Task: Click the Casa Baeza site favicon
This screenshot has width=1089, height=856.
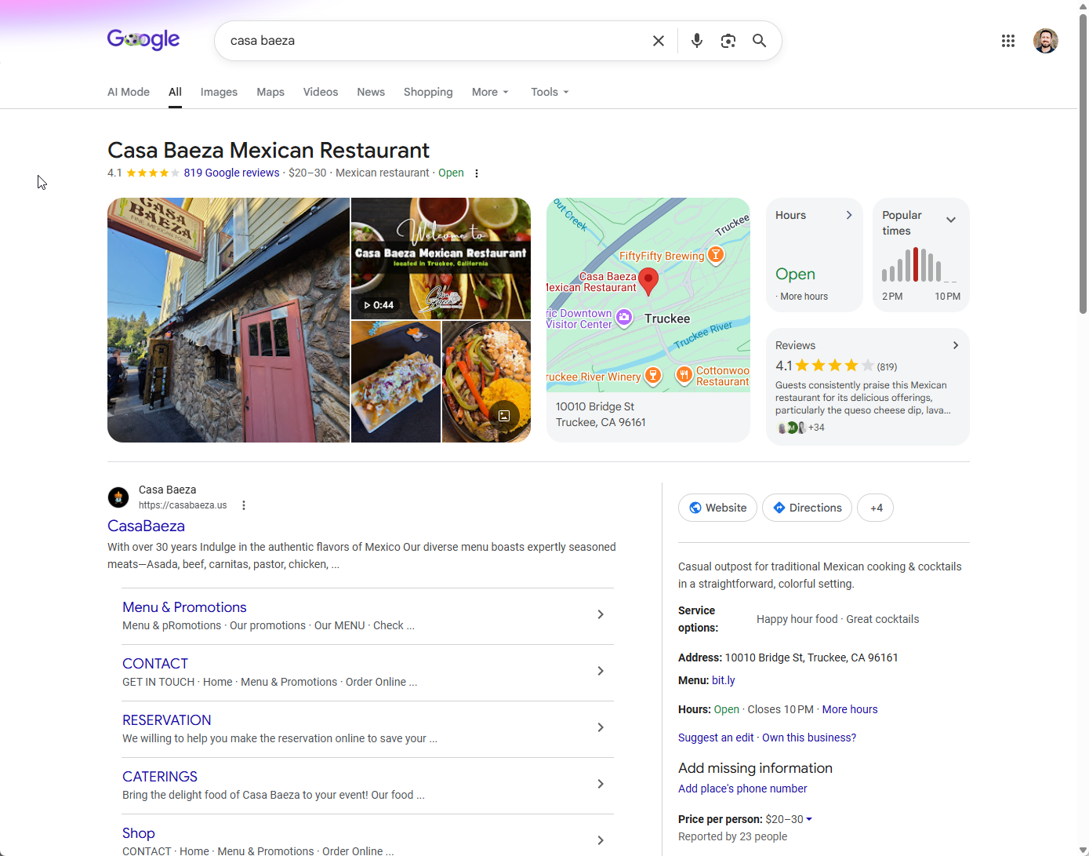Action: click(x=118, y=497)
